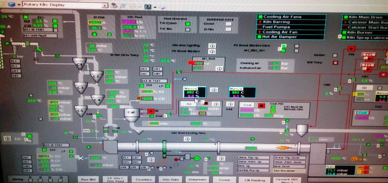
Task: Select the Kiln Burner group
Action: [x=365, y=32]
